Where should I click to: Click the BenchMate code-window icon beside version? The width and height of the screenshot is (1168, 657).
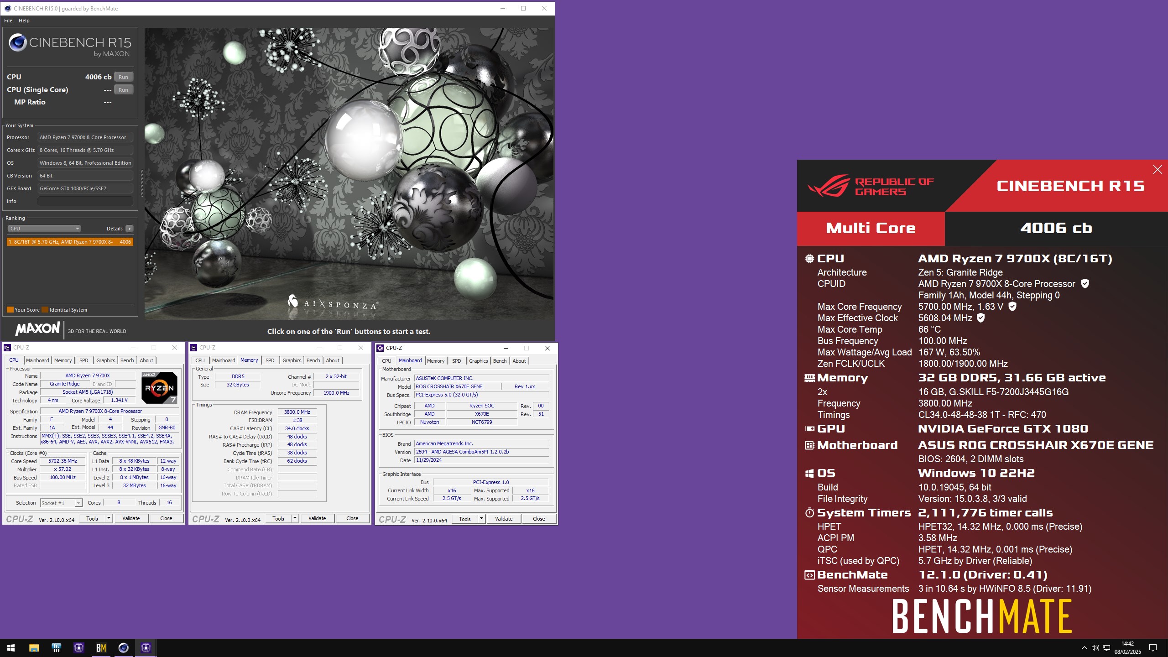tap(809, 575)
